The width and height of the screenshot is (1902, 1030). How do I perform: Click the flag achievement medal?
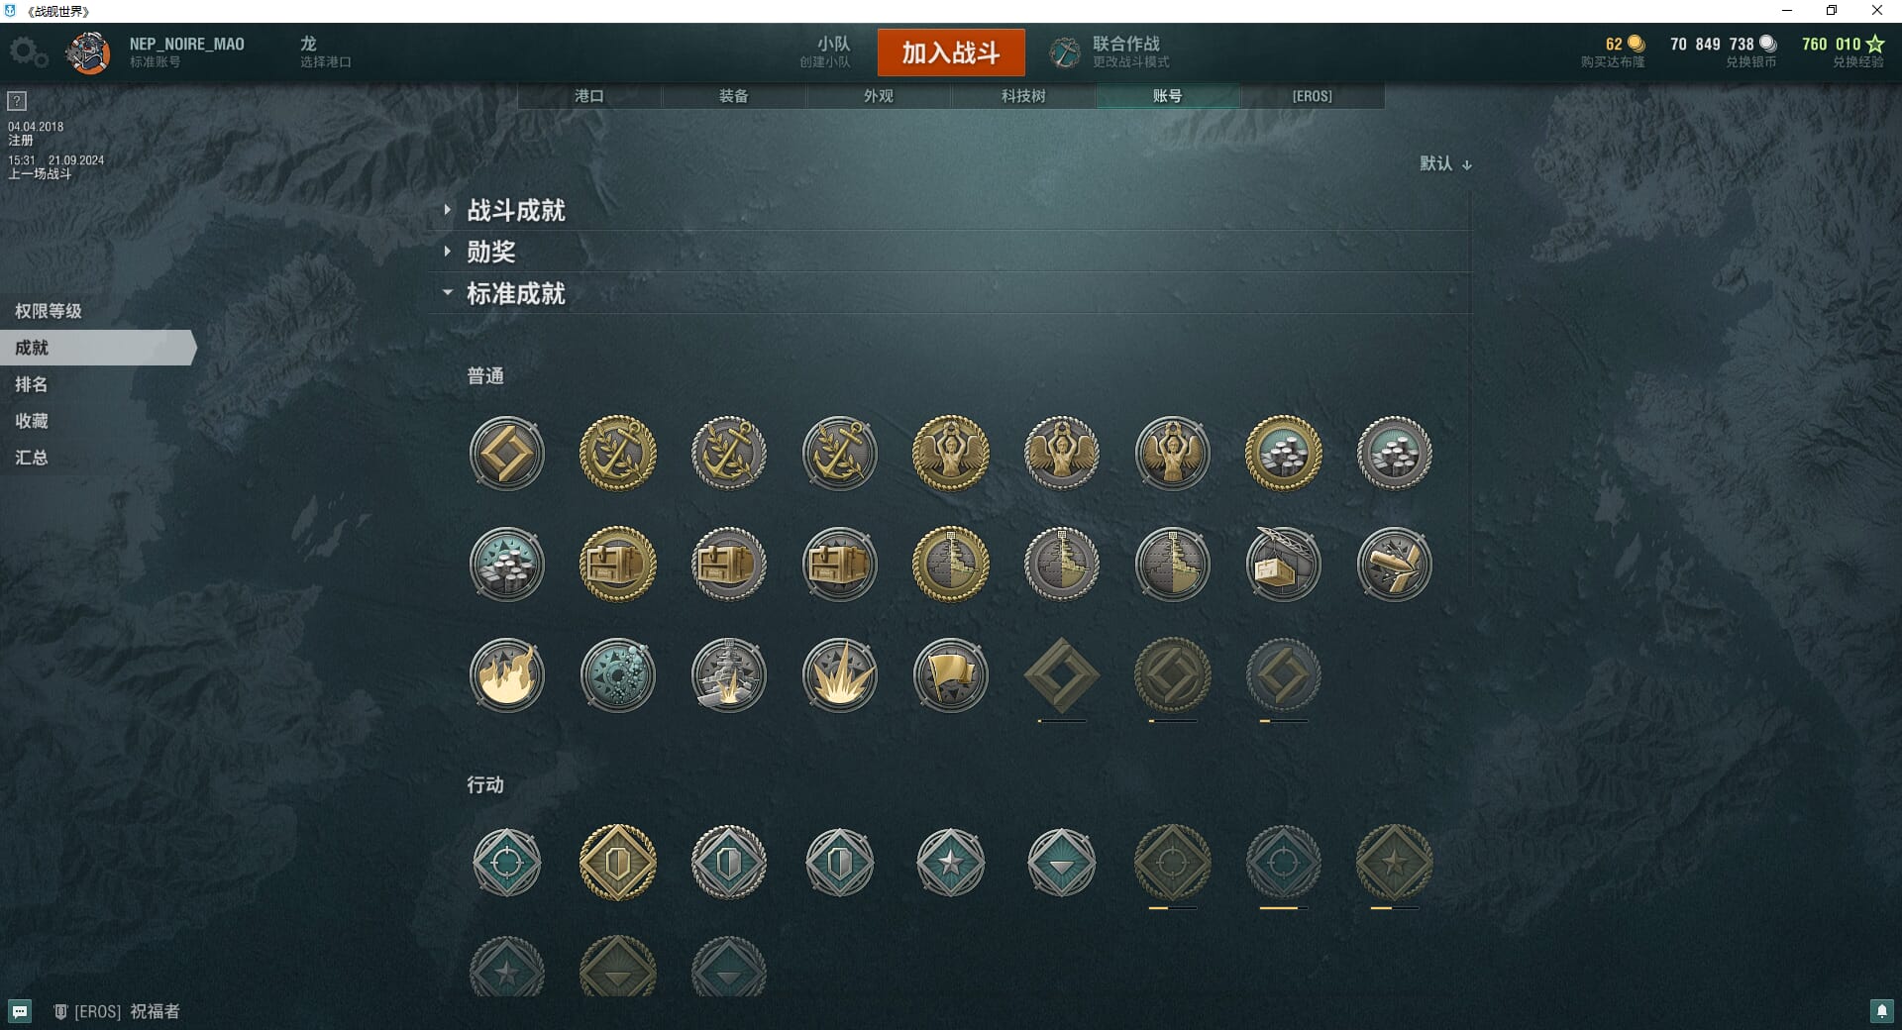tap(950, 675)
